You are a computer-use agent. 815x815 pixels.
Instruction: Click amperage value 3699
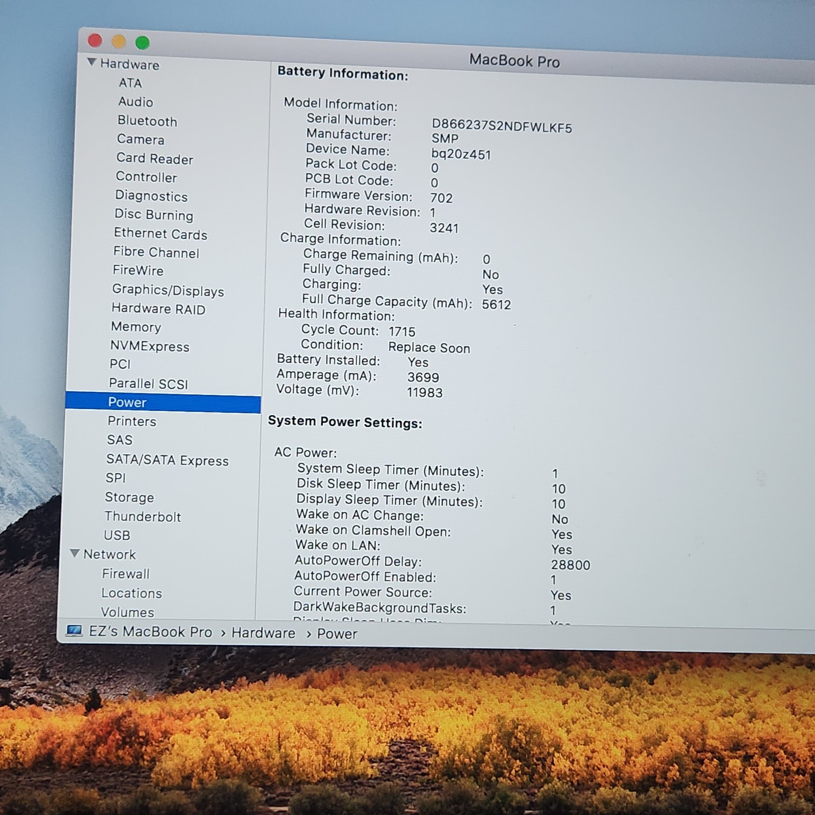coord(423,377)
